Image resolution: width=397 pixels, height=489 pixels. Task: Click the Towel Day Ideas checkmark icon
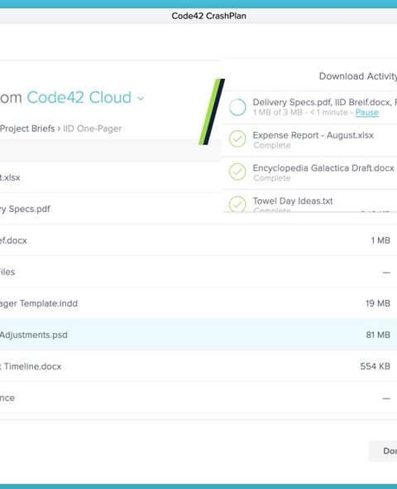237,204
